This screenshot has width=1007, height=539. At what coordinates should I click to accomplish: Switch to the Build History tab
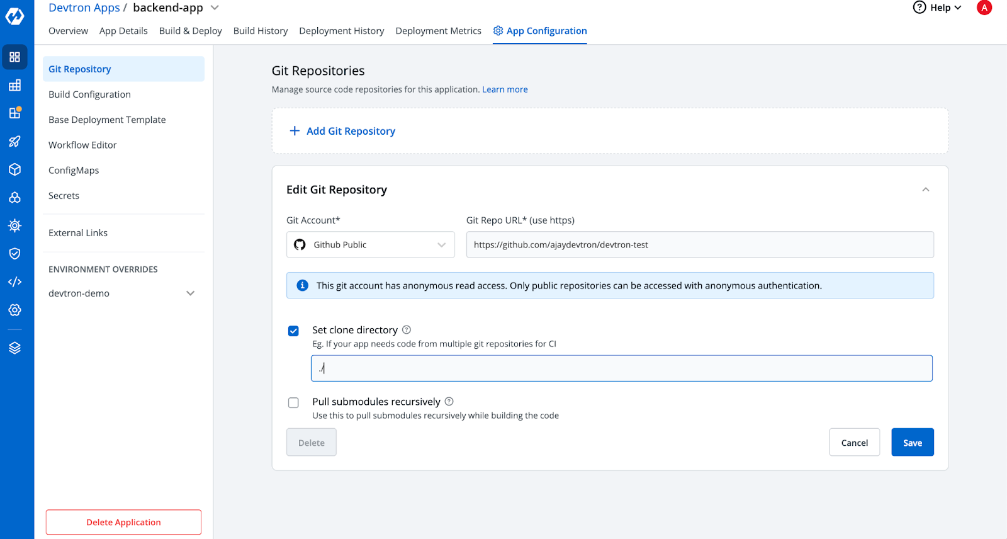pos(261,31)
